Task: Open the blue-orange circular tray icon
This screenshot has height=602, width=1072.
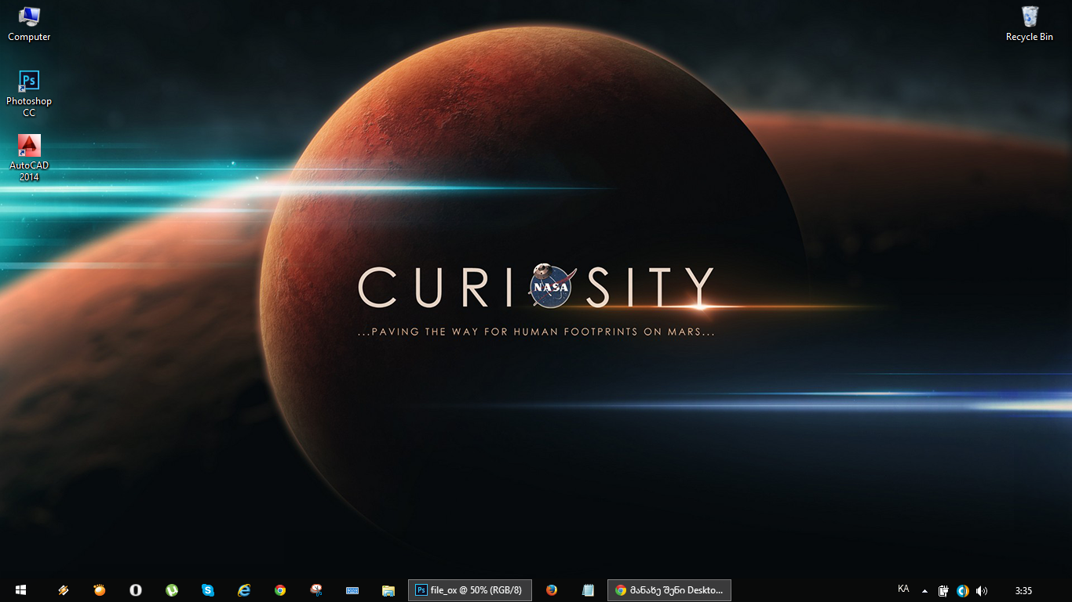Action: click(x=962, y=591)
